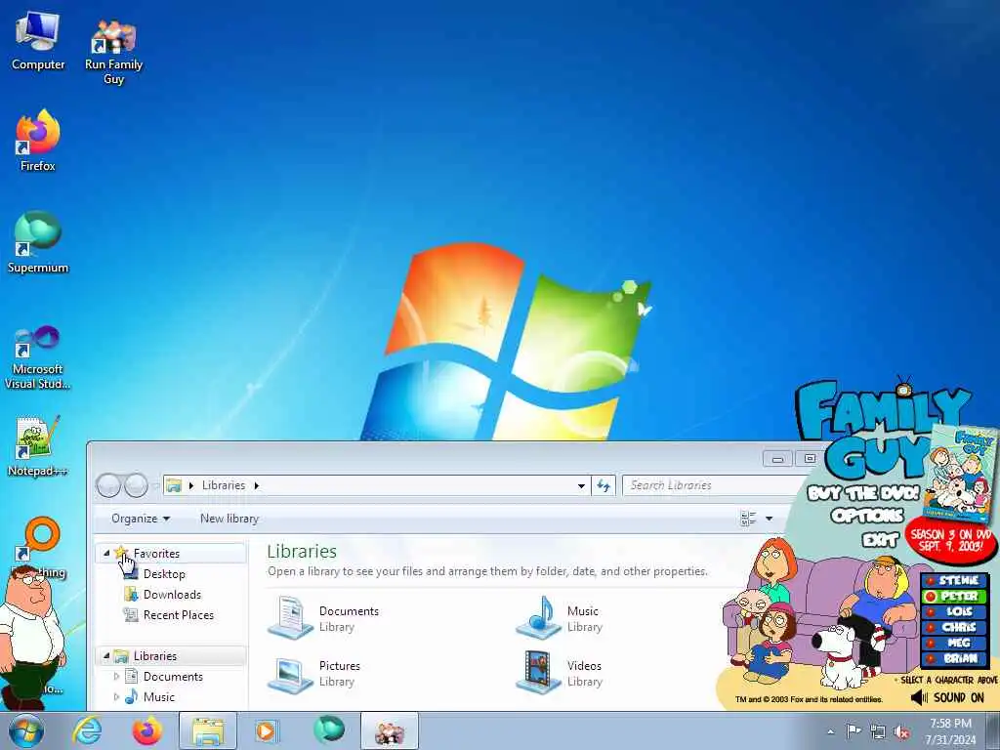Select the MEG character option
The image size is (1000, 750).
pos(954,643)
